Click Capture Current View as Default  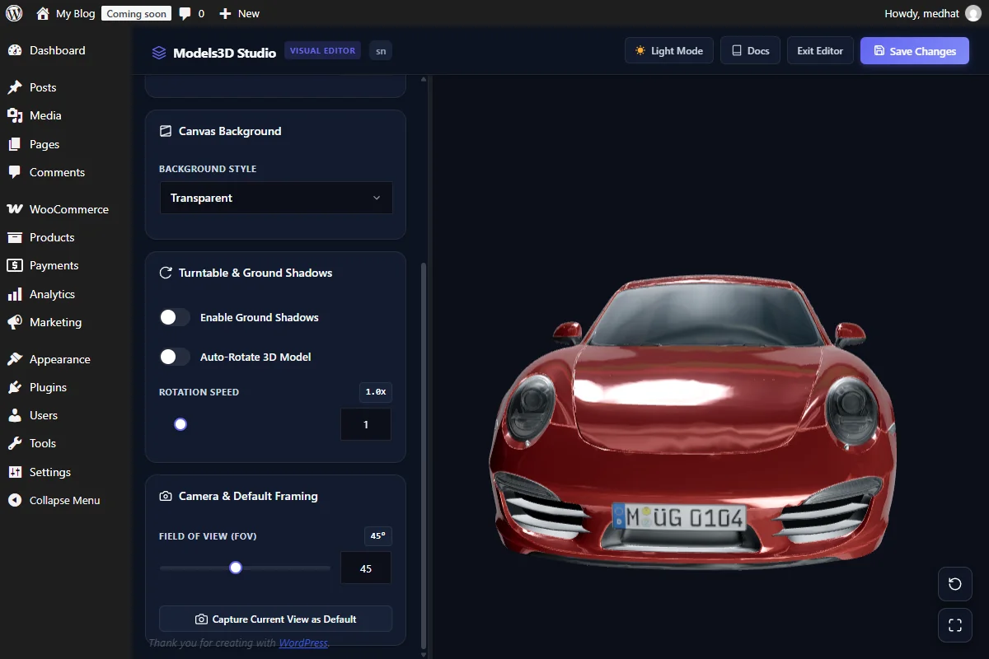click(x=276, y=619)
